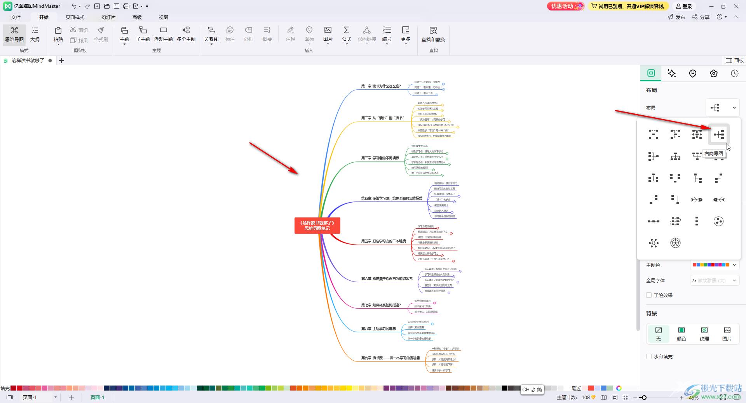Image resolution: width=746 pixels, height=403 pixels.
Task: Choose the org chart tree layout
Action: [x=675, y=156]
